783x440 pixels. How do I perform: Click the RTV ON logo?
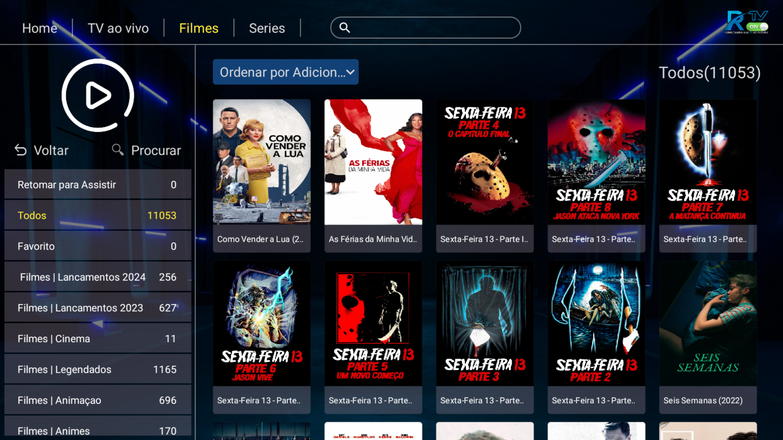(x=746, y=22)
